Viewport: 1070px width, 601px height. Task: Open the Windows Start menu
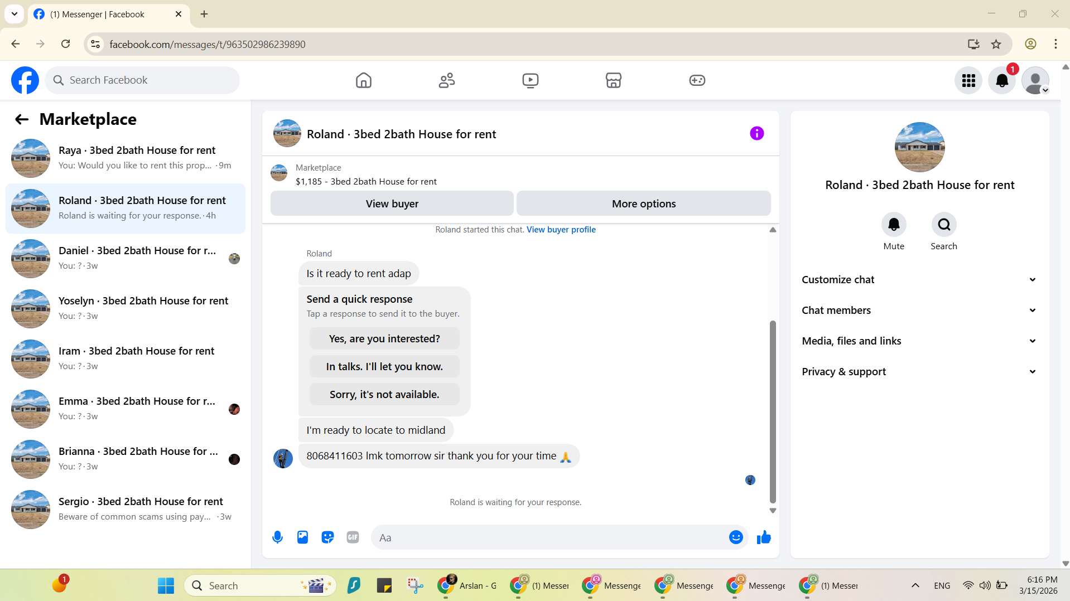(x=166, y=585)
